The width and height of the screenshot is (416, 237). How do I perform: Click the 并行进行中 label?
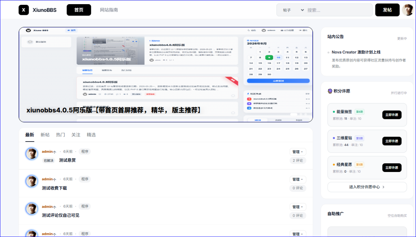[x=399, y=93]
